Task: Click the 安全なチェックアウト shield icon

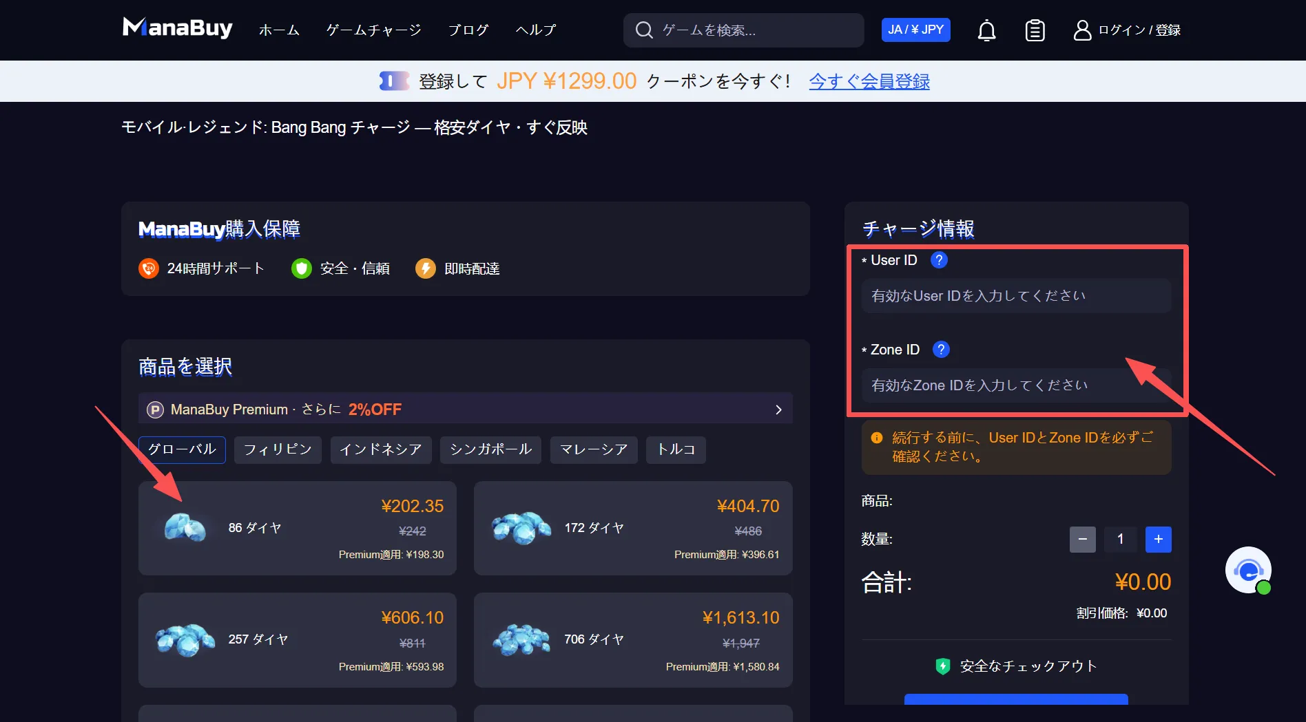Action: (943, 666)
